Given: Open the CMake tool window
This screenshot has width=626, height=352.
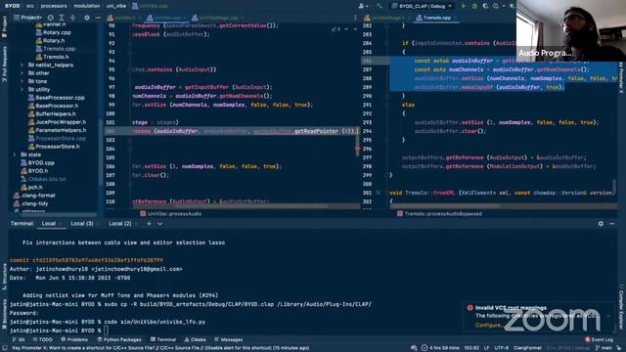Looking at the screenshot, I should tap(196, 339).
